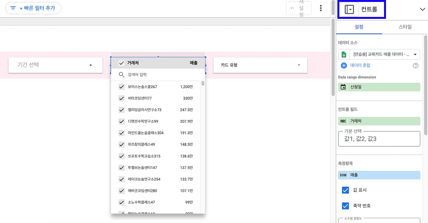Open the 카드 유형 dropdown control

(x=260, y=65)
